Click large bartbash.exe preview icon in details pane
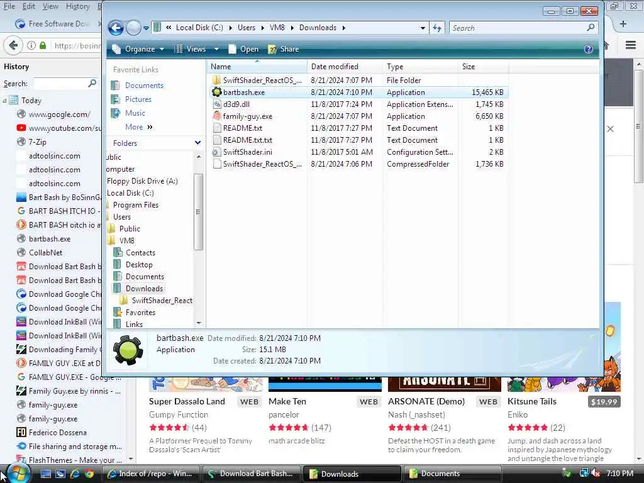This screenshot has height=483, width=644. pos(128,350)
